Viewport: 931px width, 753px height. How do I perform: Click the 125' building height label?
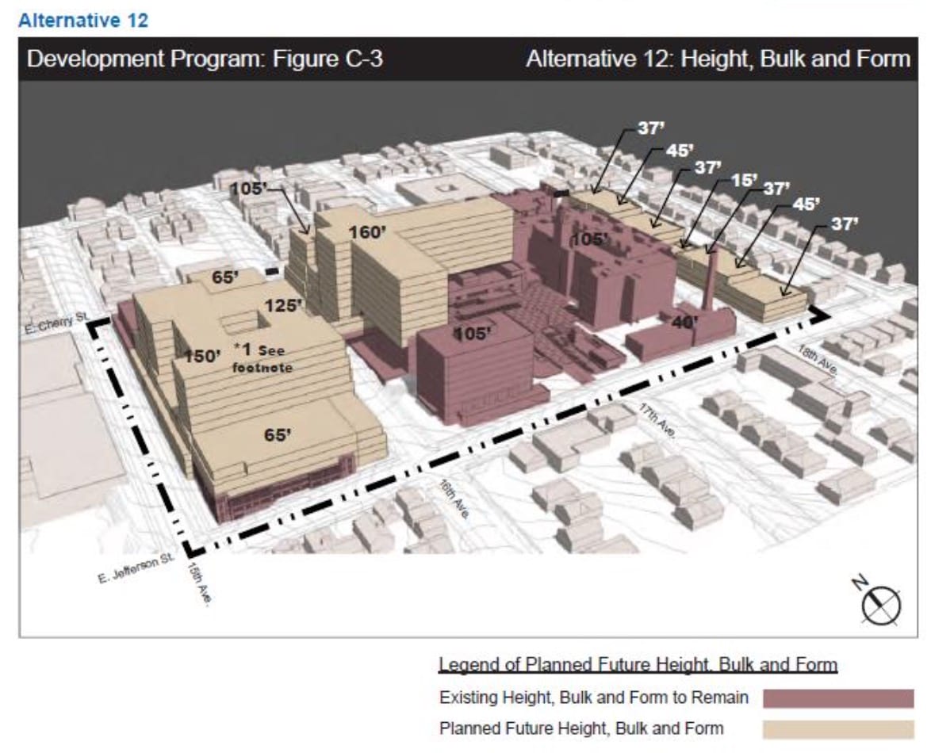click(x=283, y=305)
